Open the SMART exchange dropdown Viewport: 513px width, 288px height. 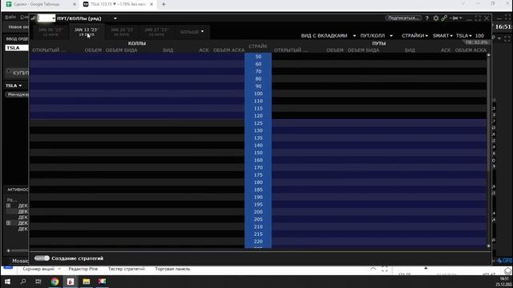(442, 35)
